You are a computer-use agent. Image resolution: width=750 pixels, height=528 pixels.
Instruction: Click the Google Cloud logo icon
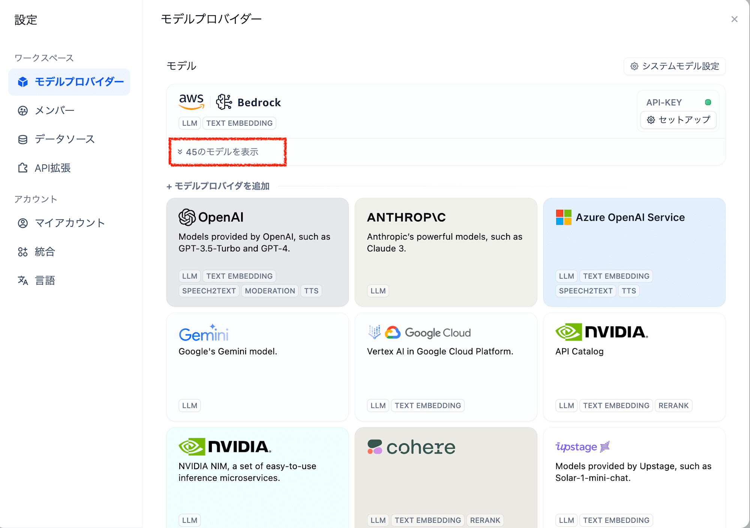point(393,332)
